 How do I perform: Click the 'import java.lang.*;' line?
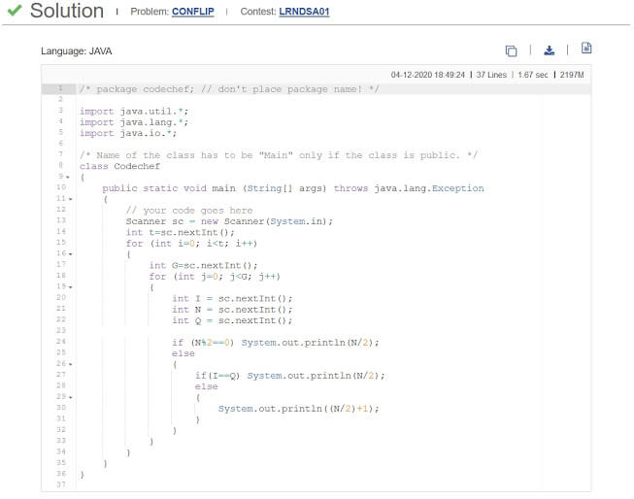[134, 122]
